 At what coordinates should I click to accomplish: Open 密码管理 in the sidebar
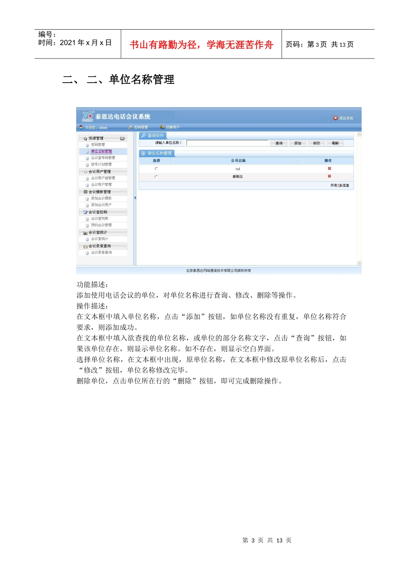pyautogui.click(x=98, y=145)
